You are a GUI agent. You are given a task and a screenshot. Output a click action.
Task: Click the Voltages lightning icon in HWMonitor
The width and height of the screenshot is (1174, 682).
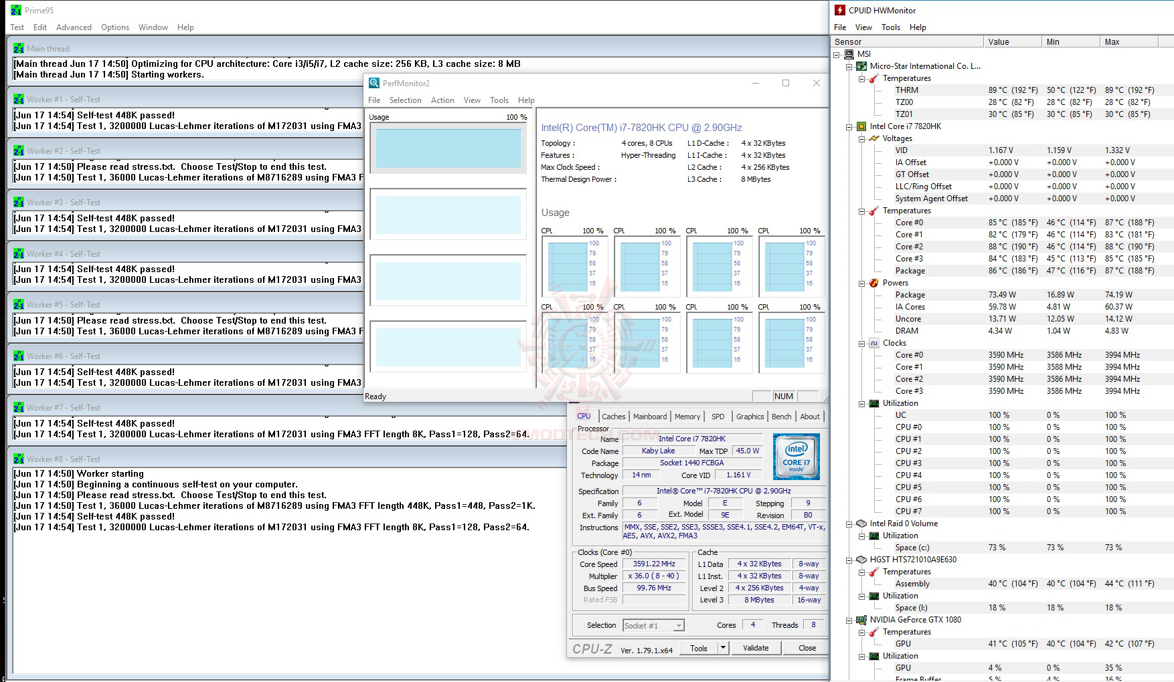[873, 138]
